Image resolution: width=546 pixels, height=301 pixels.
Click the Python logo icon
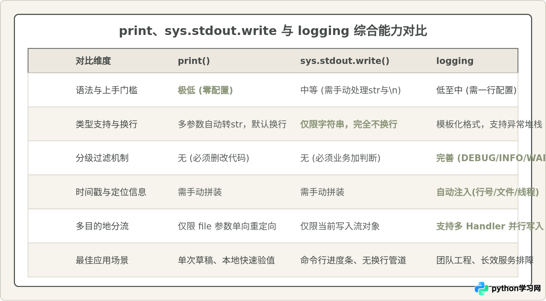482,289
